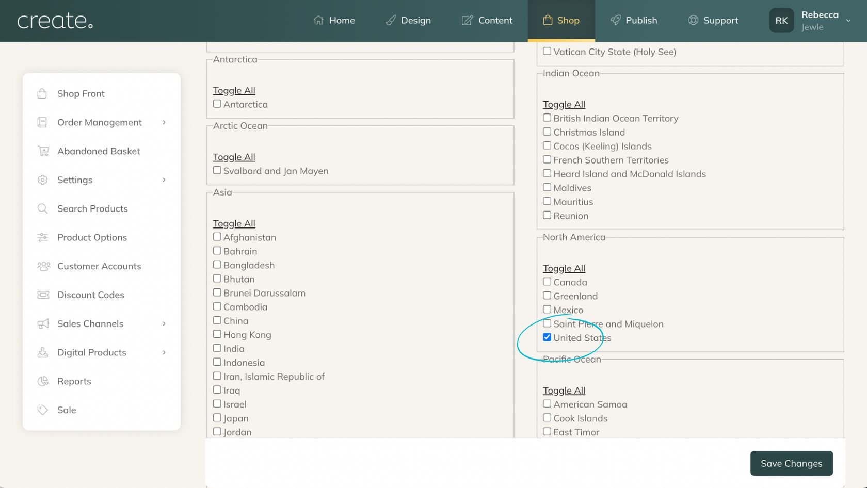Click the Order Management document icon
This screenshot has width=867, height=488.
(x=42, y=122)
